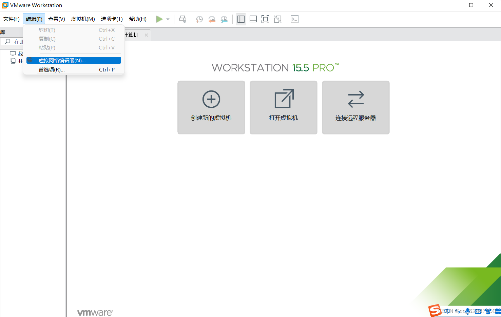Toggle the thumbnail bar icon
This screenshot has width=501, height=317.
(x=253, y=19)
